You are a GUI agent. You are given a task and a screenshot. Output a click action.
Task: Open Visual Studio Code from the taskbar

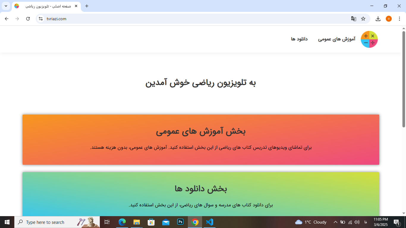coord(210,222)
